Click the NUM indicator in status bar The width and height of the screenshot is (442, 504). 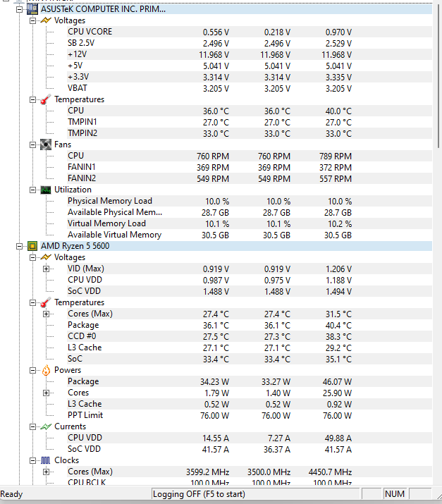pos(395,494)
